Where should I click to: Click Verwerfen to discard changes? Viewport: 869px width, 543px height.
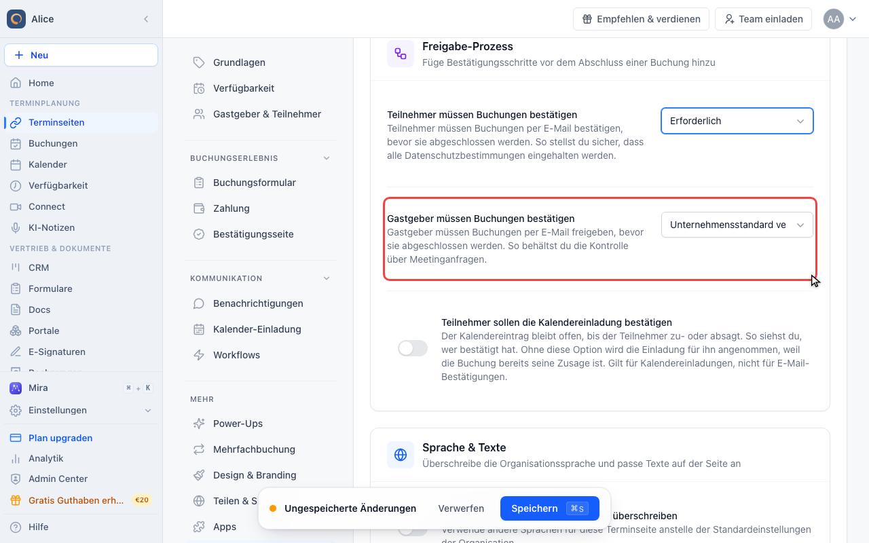pyautogui.click(x=461, y=508)
